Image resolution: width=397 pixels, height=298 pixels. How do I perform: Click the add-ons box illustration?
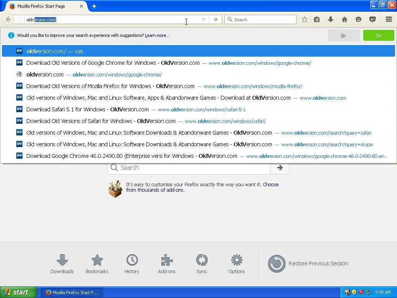[115, 189]
